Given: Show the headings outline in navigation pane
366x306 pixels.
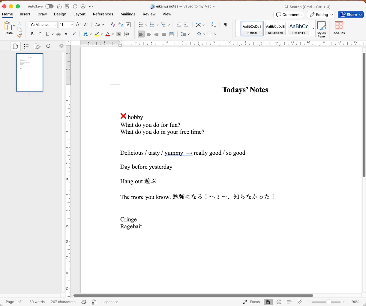Looking at the screenshot, I should 26,46.
